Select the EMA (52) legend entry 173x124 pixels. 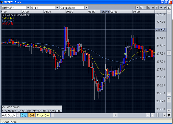pyautogui.click(x=8, y=21)
